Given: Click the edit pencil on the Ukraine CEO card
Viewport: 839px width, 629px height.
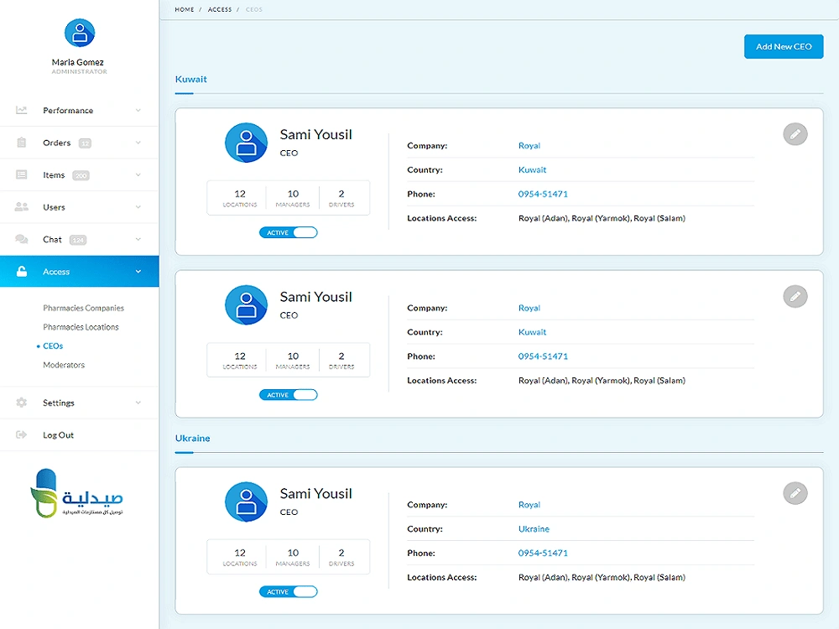Looking at the screenshot, I should tap(795, 493).
